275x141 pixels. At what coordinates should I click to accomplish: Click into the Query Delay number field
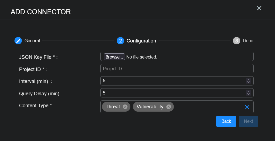click(x=172, y=93)
